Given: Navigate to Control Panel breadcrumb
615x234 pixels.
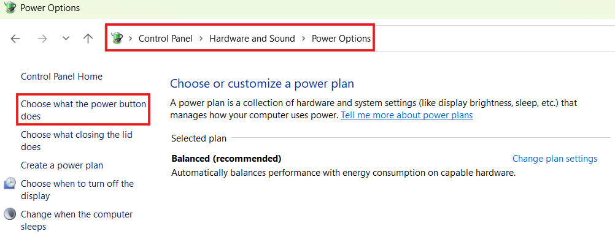Looking at the screenshot, I should point(166,39).
